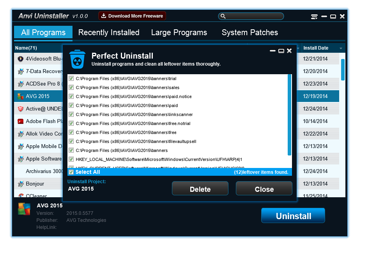Click the 12/24/2014 date beside Active@ UNDELETE
The image size is (368, 266).
pyautogui.click(x=315, y=109)
